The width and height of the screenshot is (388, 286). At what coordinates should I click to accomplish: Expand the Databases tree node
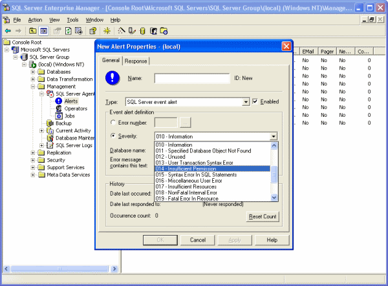tap(33, 72)
